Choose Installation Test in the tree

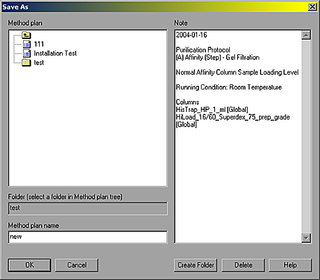55,53
